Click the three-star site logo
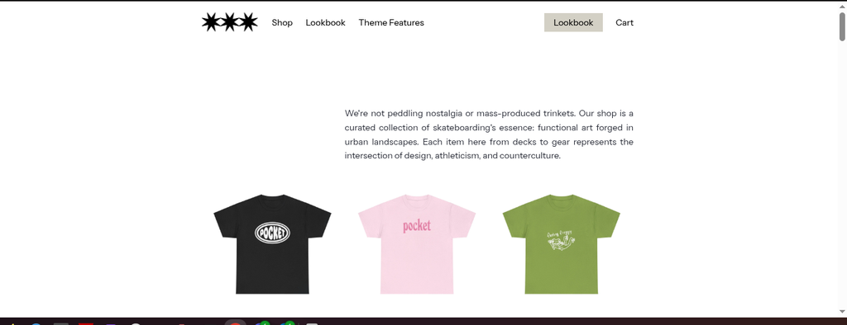This screenshot has height=325, width=847. coord(230,22)
